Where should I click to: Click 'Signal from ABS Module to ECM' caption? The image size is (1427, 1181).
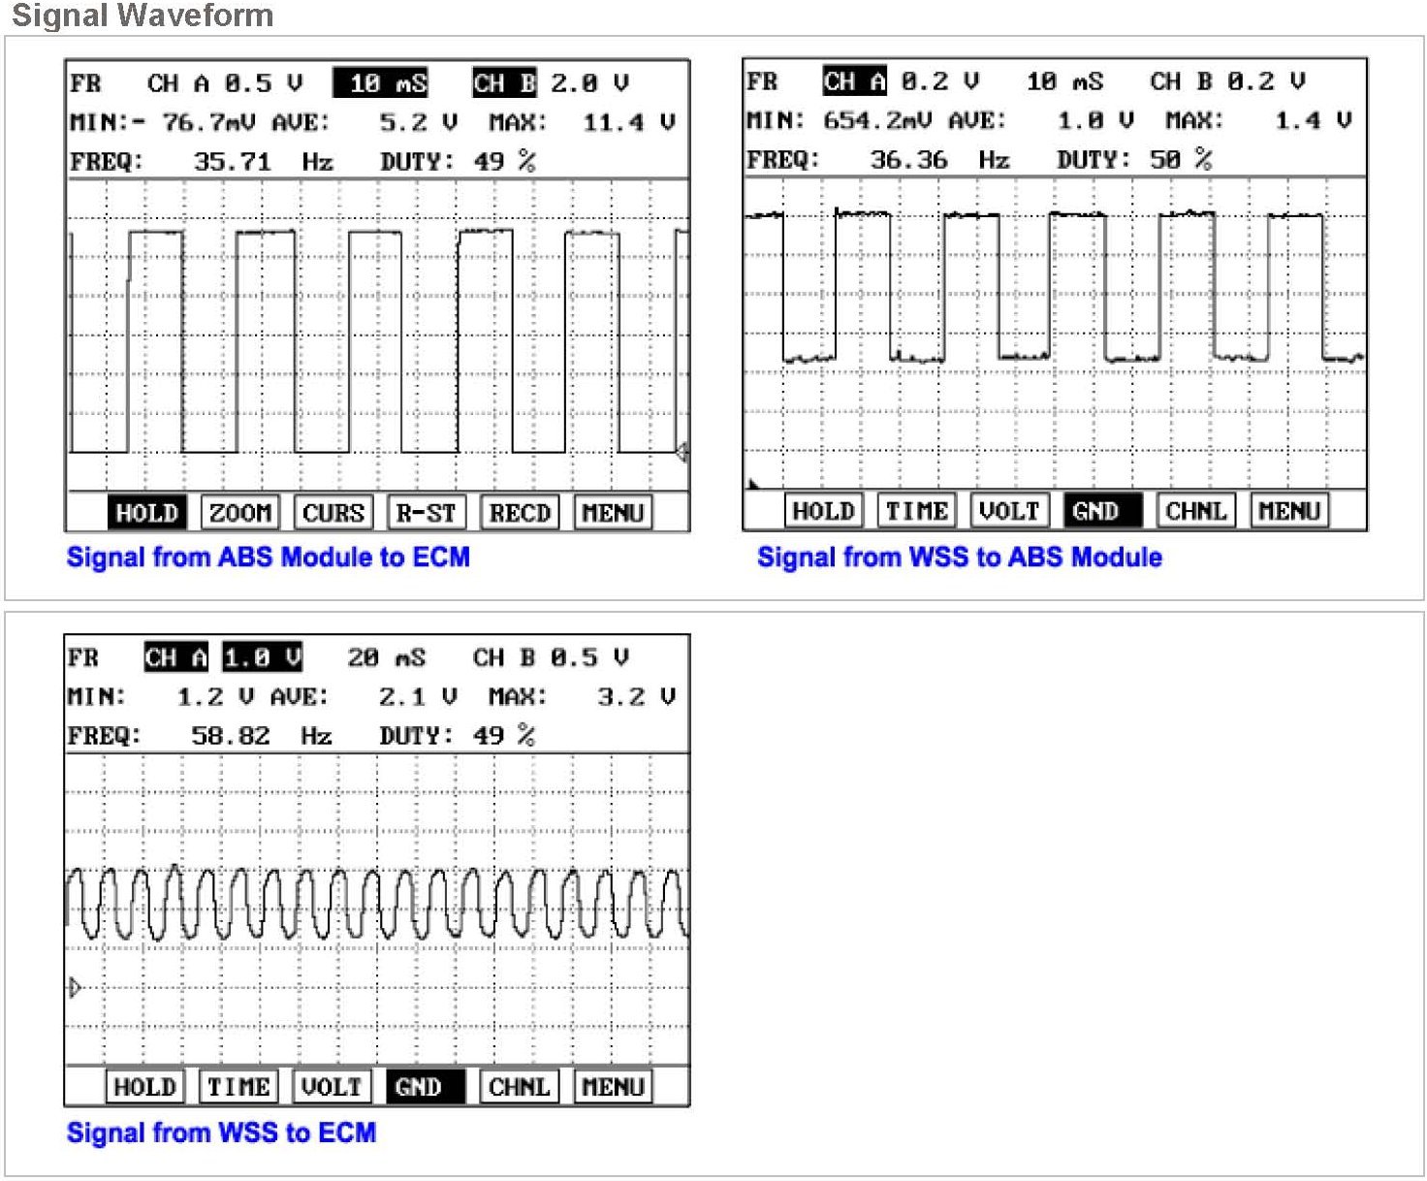click(x=269, y=558)
